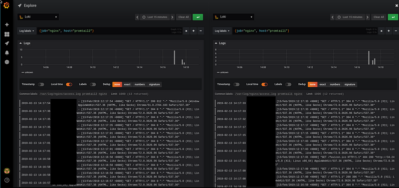Run query with right green button
The width and height of the screenshot is (399, 188).
coord(393,17)
